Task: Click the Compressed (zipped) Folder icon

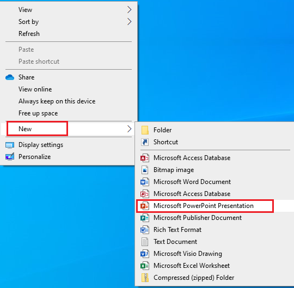Action: (x=145, y=278)
